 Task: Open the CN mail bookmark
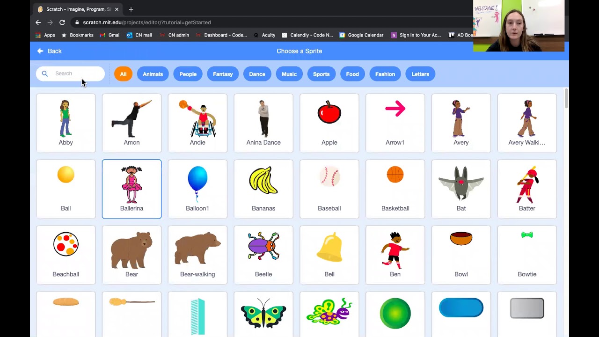(x=139, y=35)
